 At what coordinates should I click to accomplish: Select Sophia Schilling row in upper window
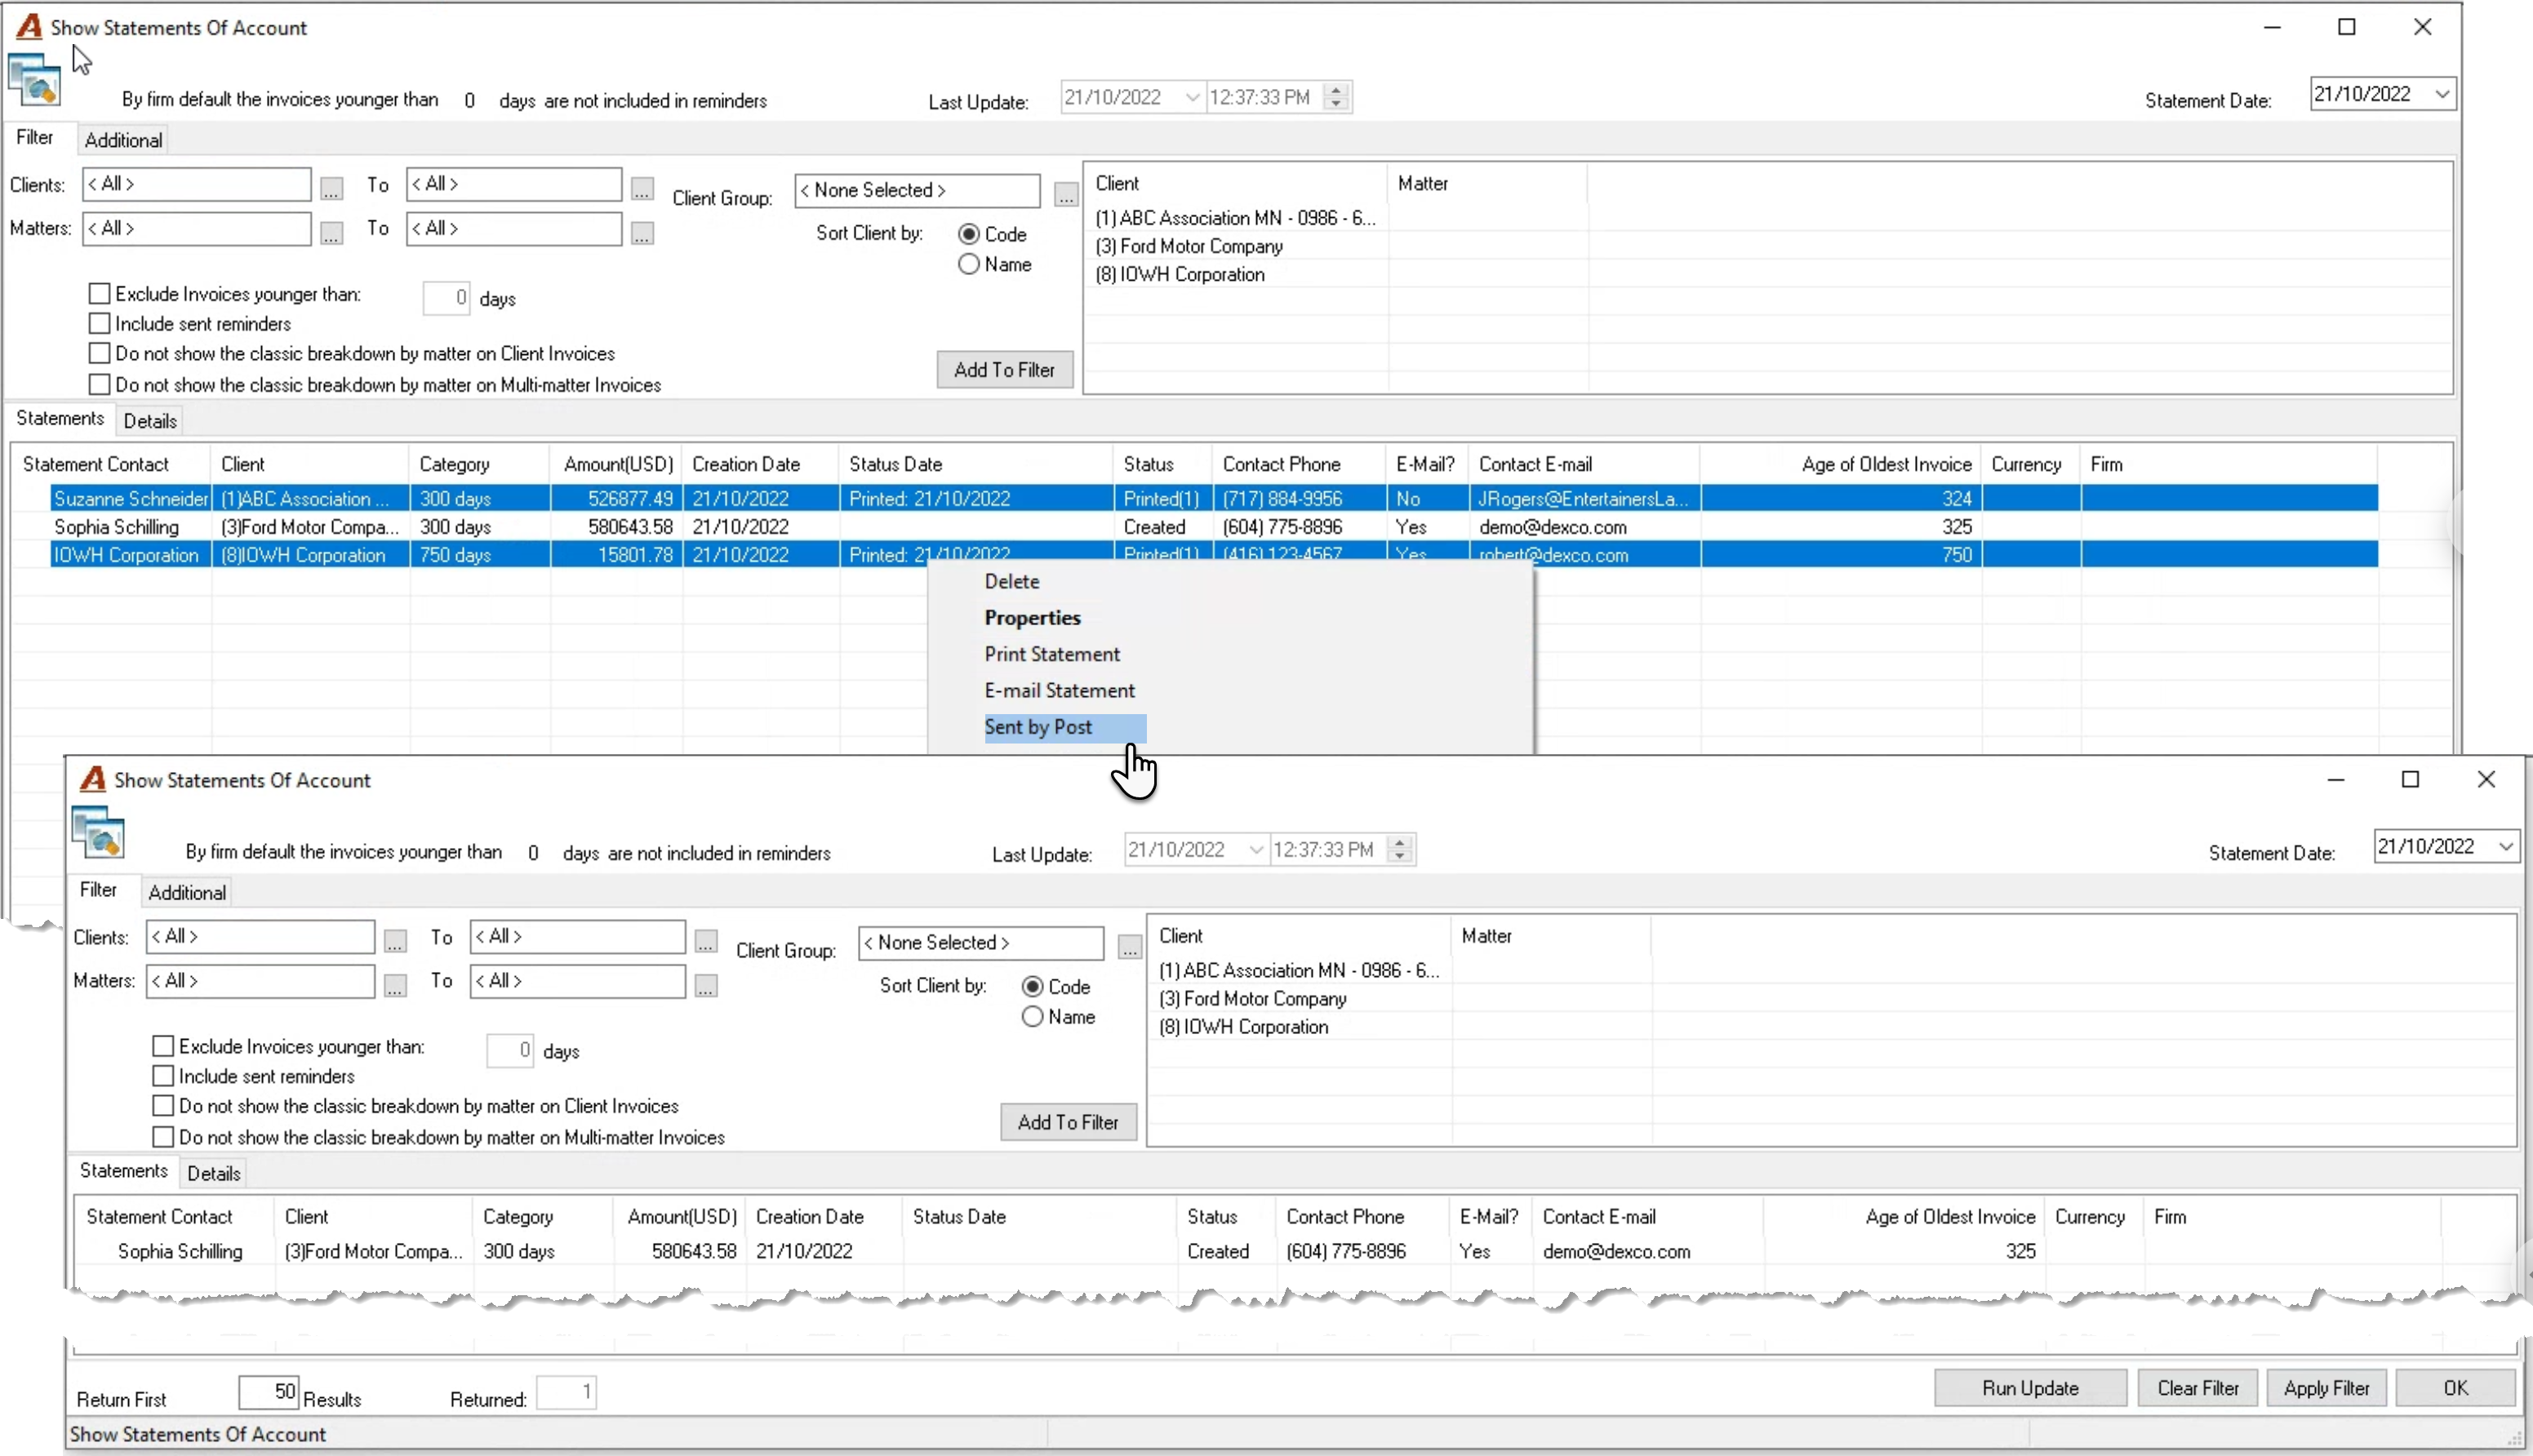point(1214,527)
